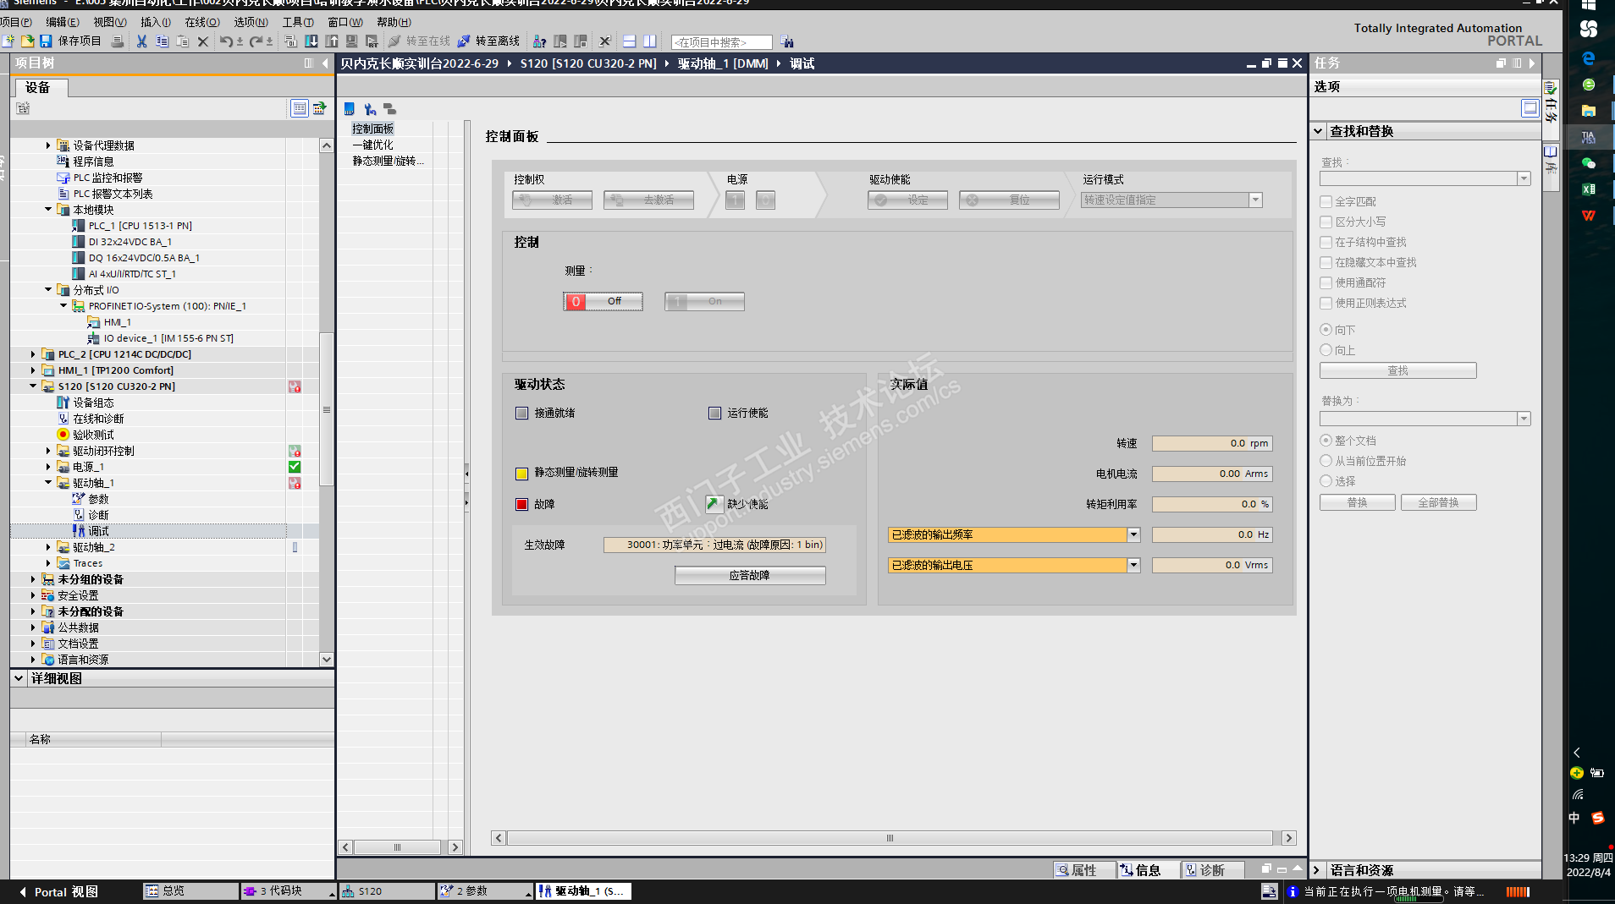Click 转至离线 go offline button
The width and height of the screenshot is (1615, 904).
tap(488, 41)
